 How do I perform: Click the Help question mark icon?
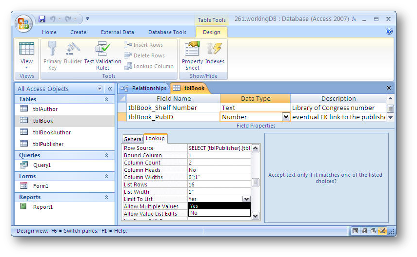(389, 31)
